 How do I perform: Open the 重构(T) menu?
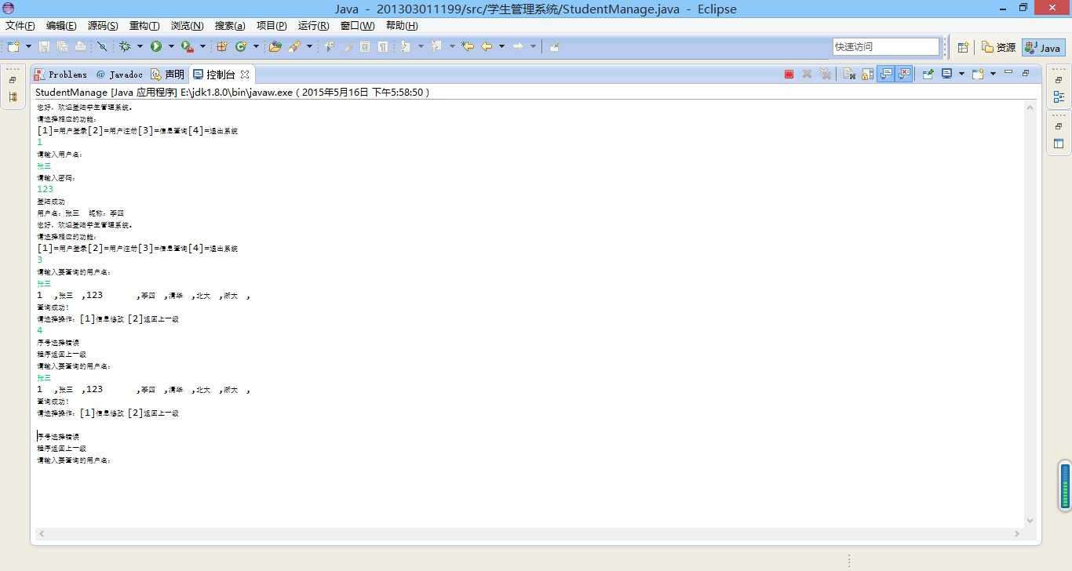pyautogui.click(x=144, y=26)
